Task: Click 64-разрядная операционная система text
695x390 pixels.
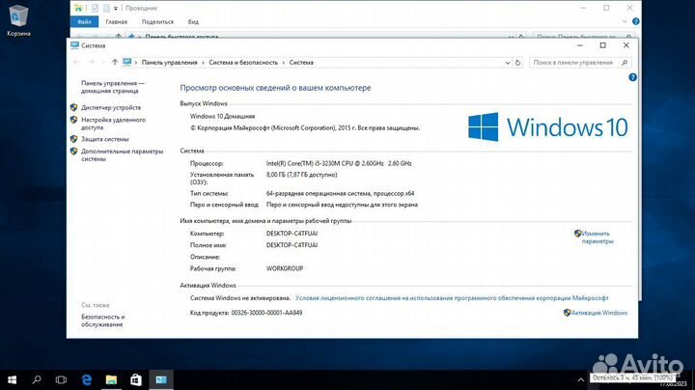Action: click(340, 193)
